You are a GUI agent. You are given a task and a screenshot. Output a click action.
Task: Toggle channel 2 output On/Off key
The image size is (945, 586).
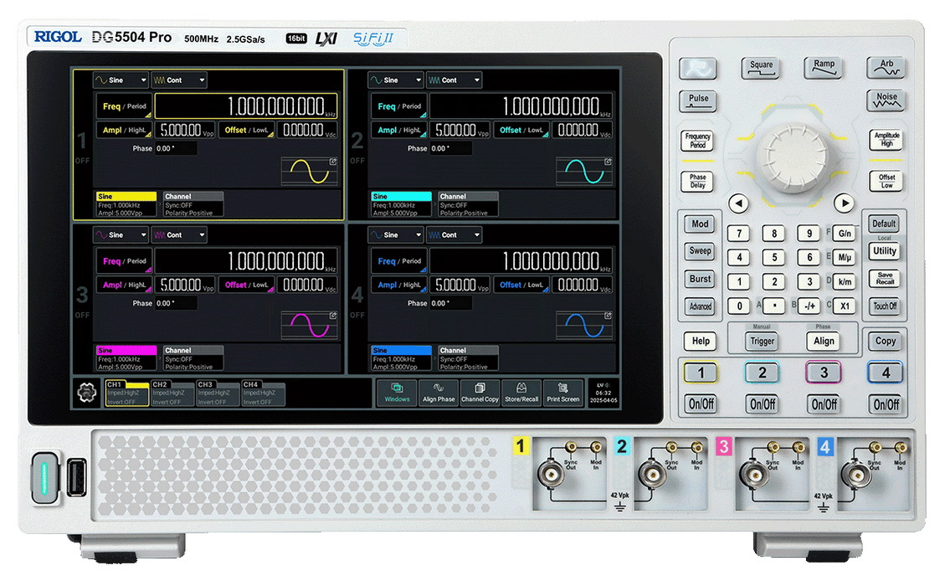click(762, 404)
